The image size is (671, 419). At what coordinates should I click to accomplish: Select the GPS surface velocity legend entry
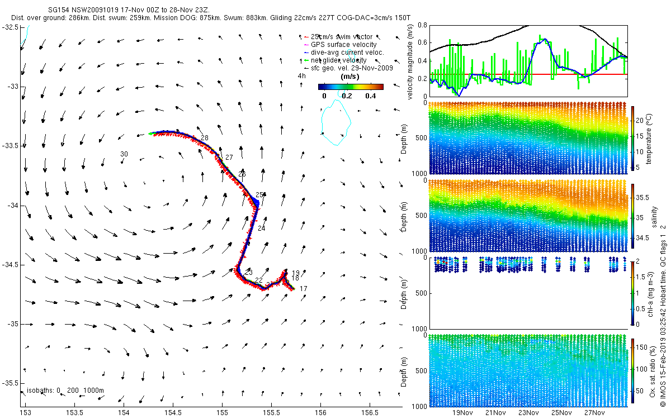(x=342, y=45)
